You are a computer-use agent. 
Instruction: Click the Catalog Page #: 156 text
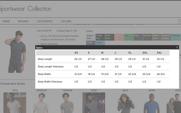click(67, 31)
